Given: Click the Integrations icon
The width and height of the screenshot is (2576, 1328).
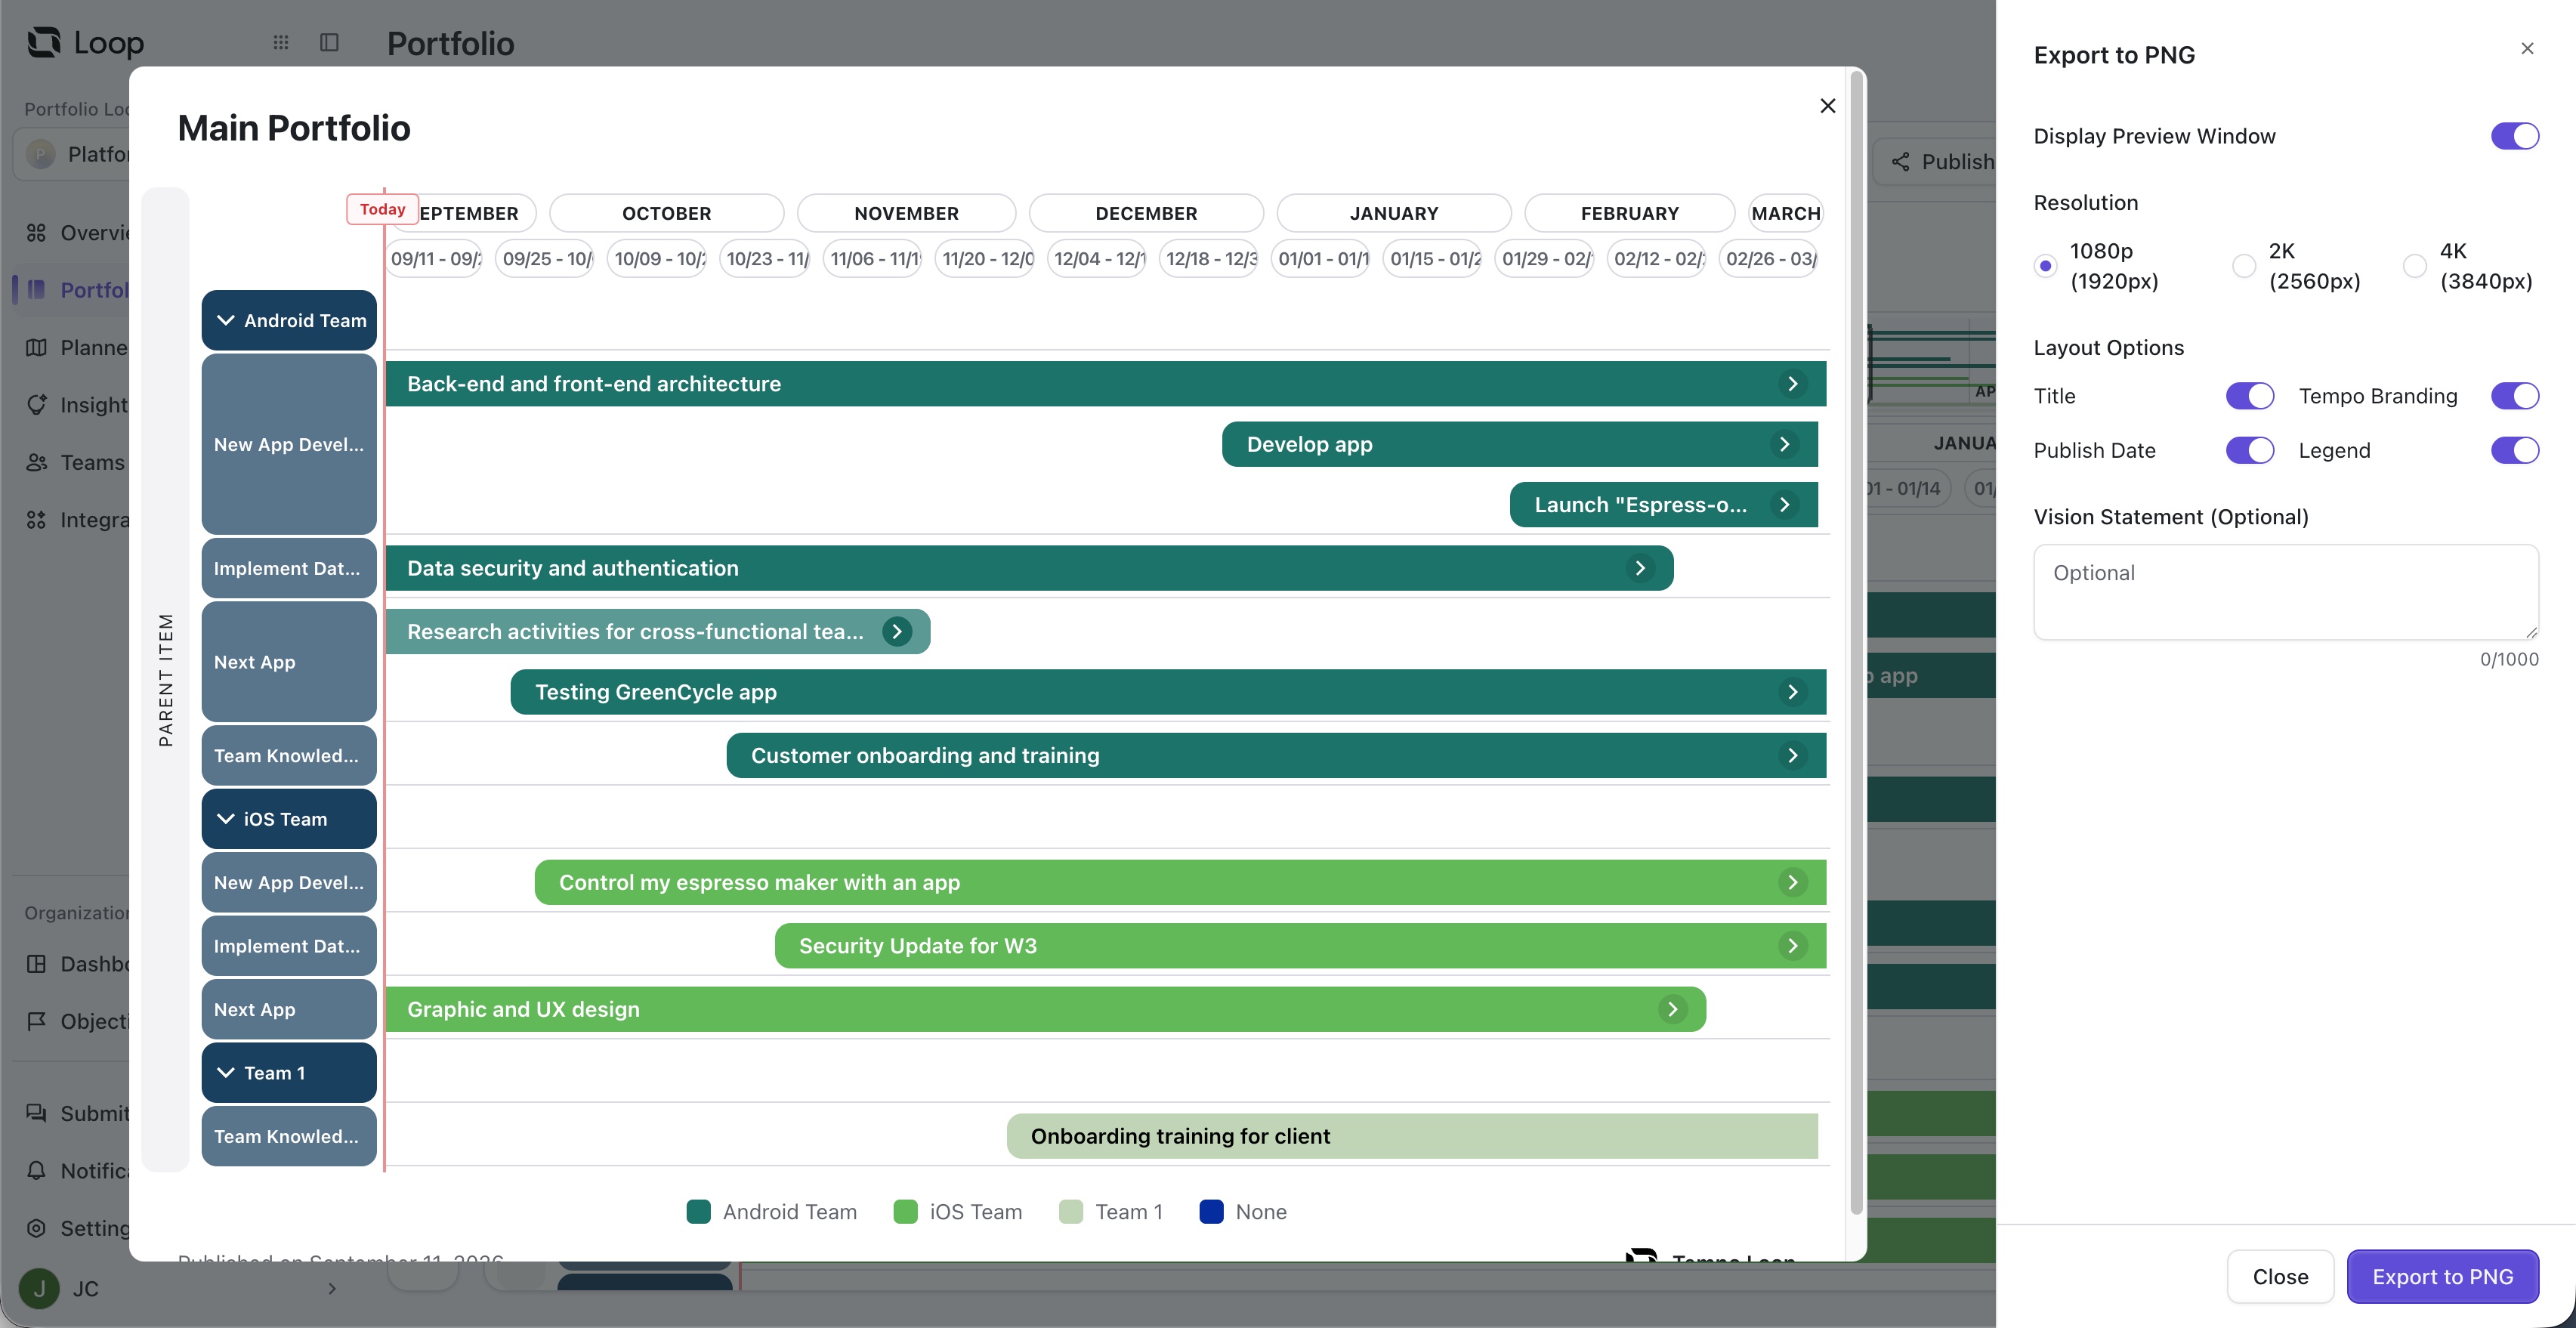Looking at the screenshot, I should click(x=36, y=520).
